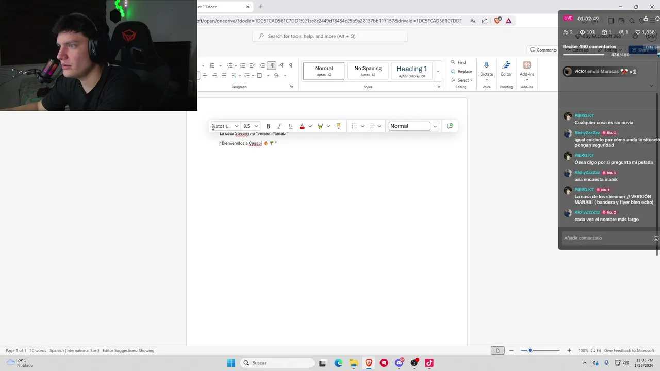Open the Editor proofing tool
Screen dimensions: 660x371
pyautogui.click(x=506, y=69)
